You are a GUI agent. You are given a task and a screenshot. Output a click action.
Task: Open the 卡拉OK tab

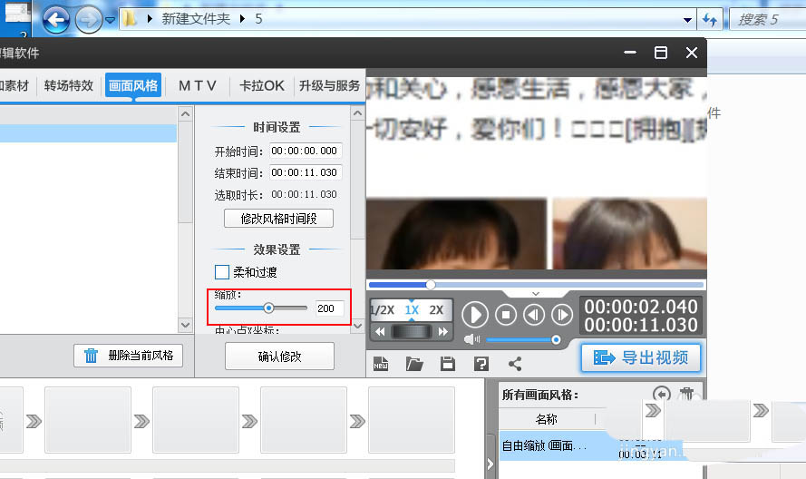pyautogui.click(x=262, y=85)
